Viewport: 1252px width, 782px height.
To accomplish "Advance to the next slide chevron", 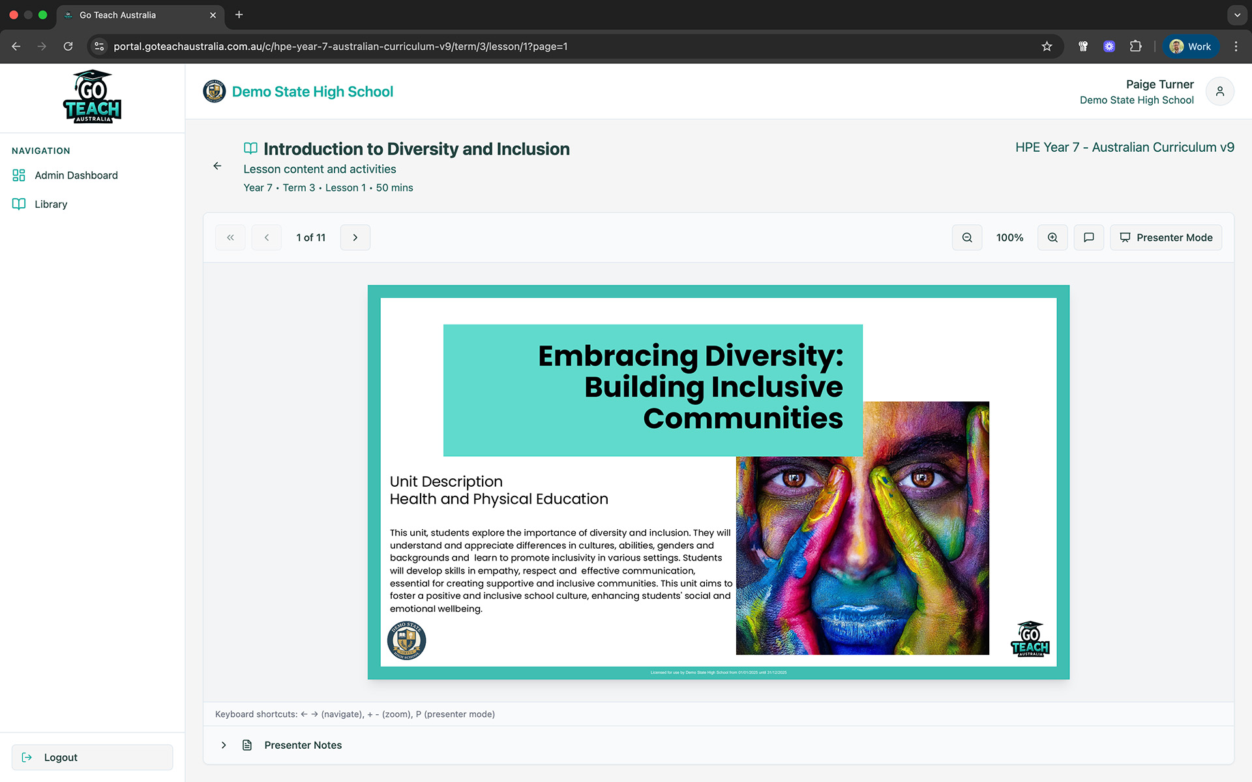I will click(x=355, y=237).
